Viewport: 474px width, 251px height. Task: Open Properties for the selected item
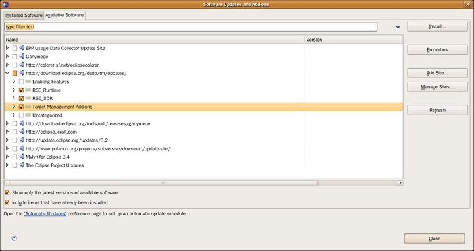[437, 49]
